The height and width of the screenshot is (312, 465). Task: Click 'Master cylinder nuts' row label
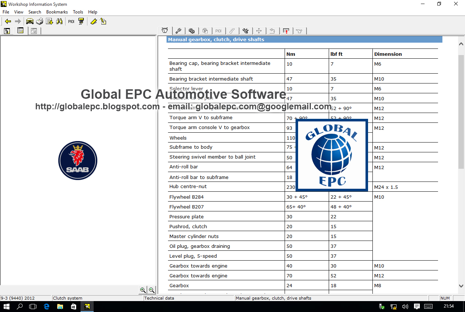tap(194, 236)
